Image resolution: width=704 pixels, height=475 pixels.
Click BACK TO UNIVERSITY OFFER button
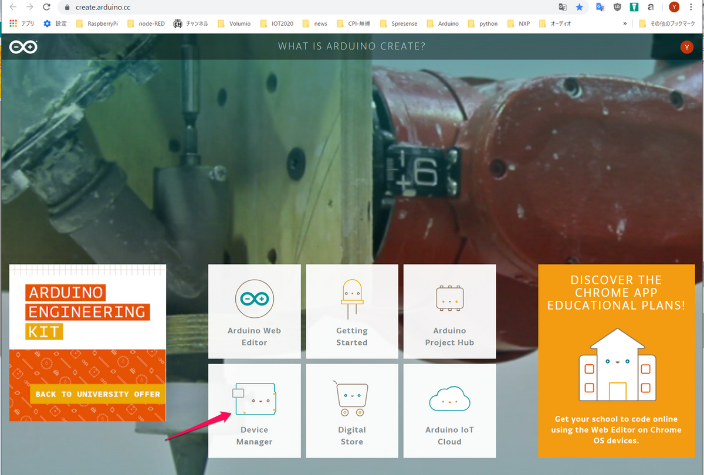(97, 394)
